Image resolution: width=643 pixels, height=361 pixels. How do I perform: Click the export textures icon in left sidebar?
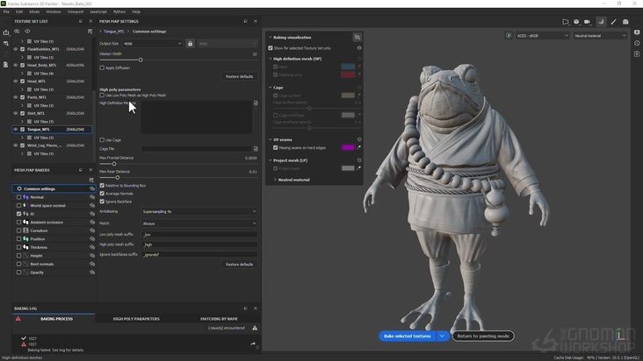click(6, 32)
